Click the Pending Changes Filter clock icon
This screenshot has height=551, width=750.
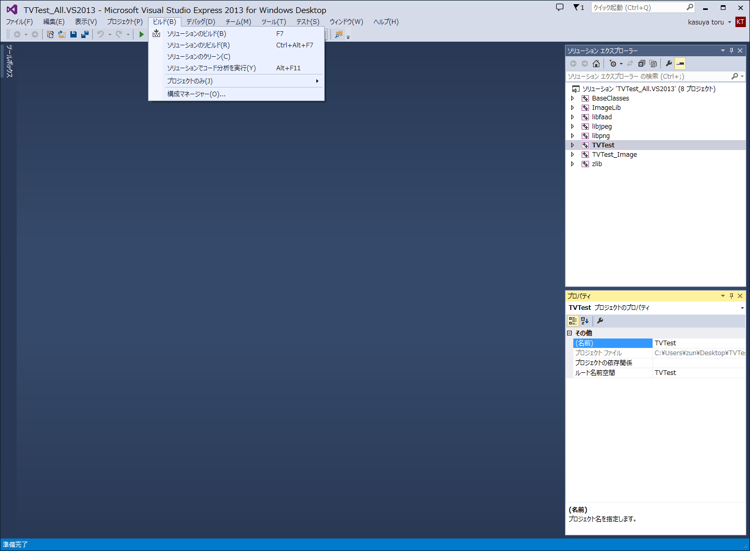(613, 64)
